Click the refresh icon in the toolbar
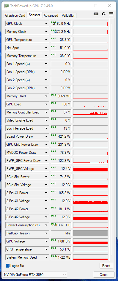This screenshot has width=118, height=281. point(103,14)
